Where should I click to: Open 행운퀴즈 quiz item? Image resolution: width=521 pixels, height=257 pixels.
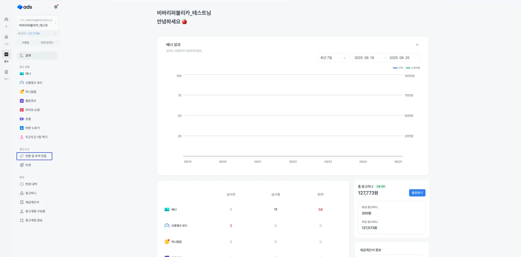click(31, 101)
